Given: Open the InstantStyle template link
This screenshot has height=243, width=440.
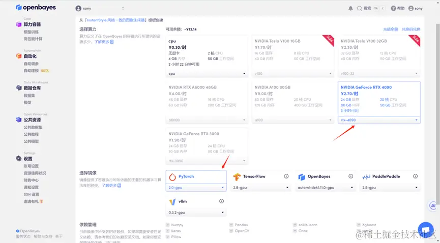Looking at the screenshot, I should click(x=115, y=20).
